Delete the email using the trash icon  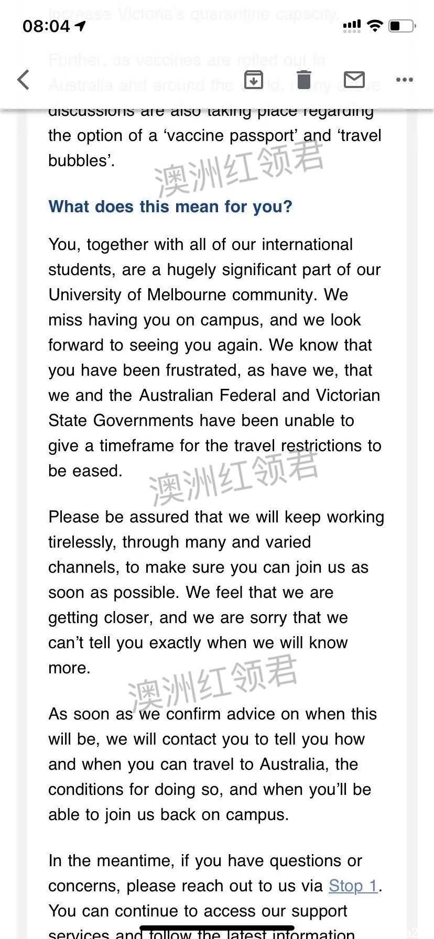(x=304, y=80)
